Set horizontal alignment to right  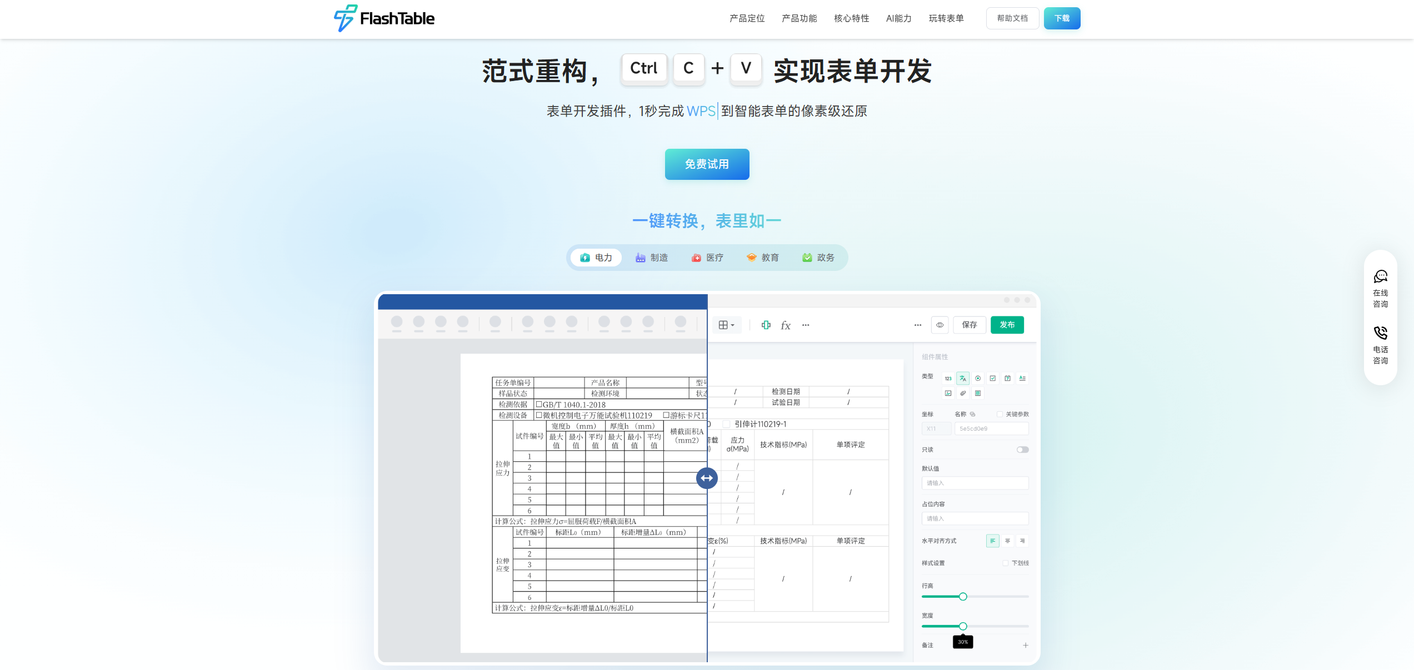click(x=1022, y=541)
